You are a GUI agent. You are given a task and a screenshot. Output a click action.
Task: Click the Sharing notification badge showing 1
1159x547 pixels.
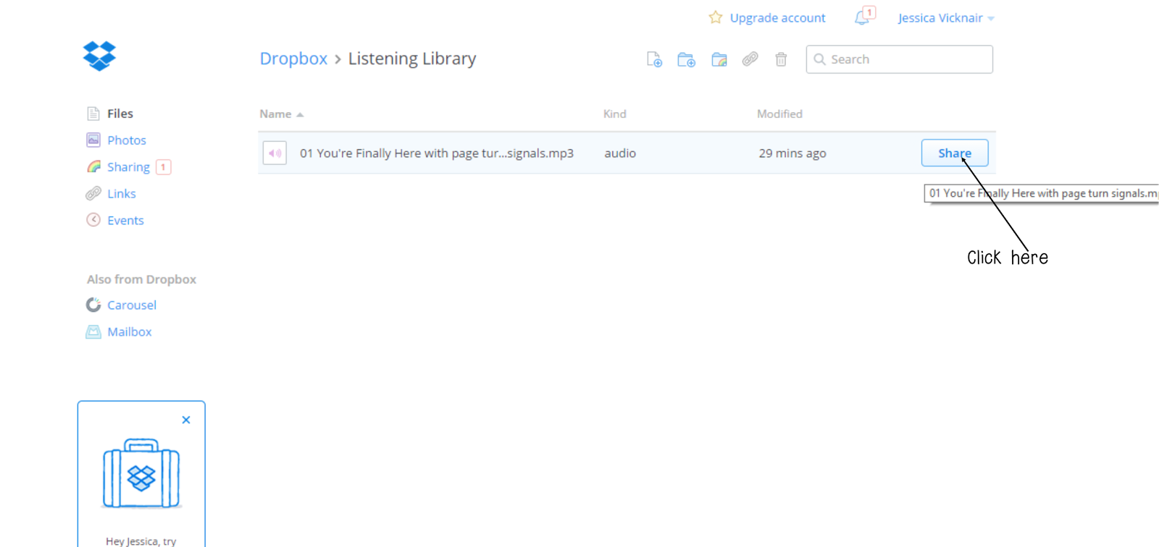164,167
